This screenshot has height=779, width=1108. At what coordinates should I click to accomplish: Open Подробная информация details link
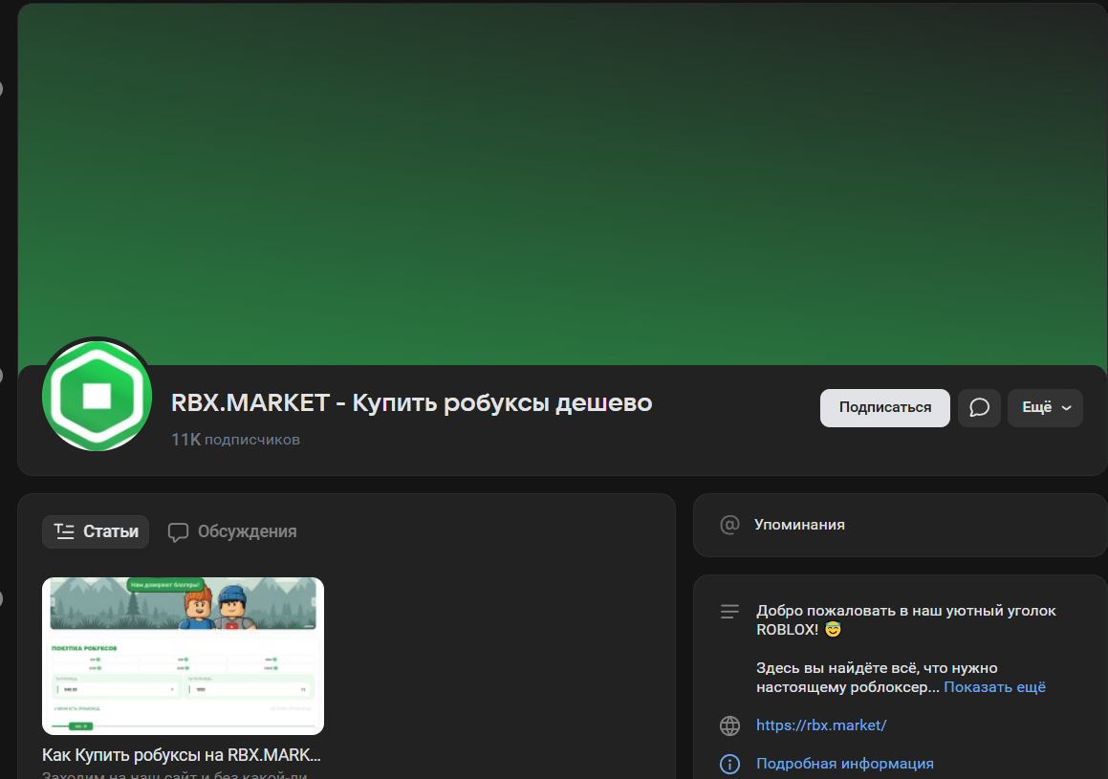[x=844, y=764]
